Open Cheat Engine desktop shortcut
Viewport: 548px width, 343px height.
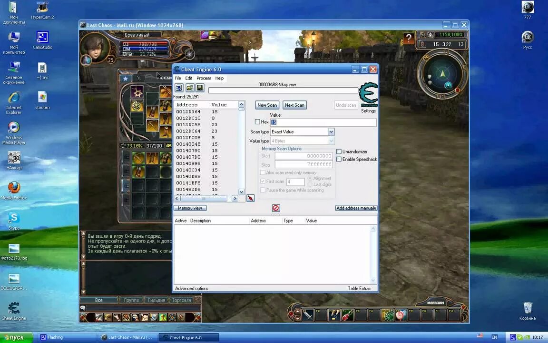point(14,311)
